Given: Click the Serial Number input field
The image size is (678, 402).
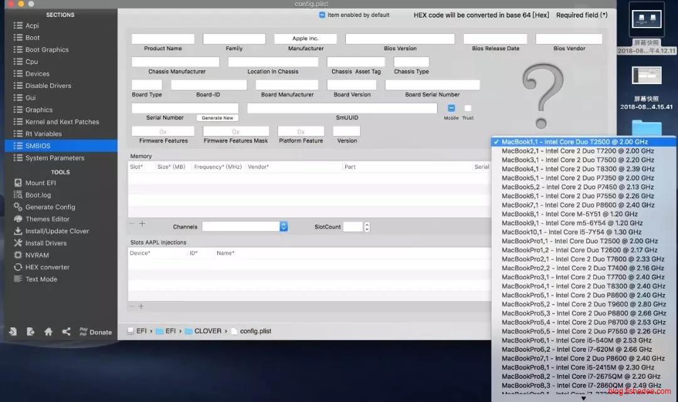Looking at the screenshot, I should click(185, 108).
